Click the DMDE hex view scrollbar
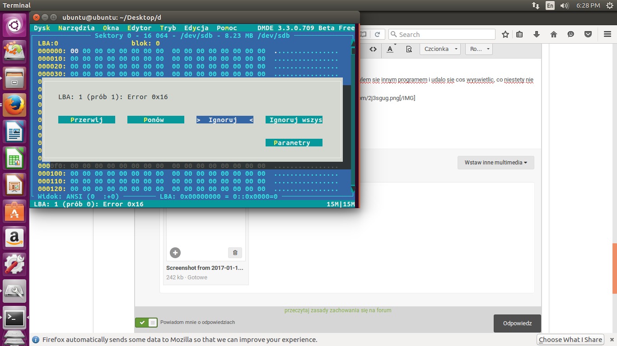This screenshot has width=617, height=346. [353, 116]
